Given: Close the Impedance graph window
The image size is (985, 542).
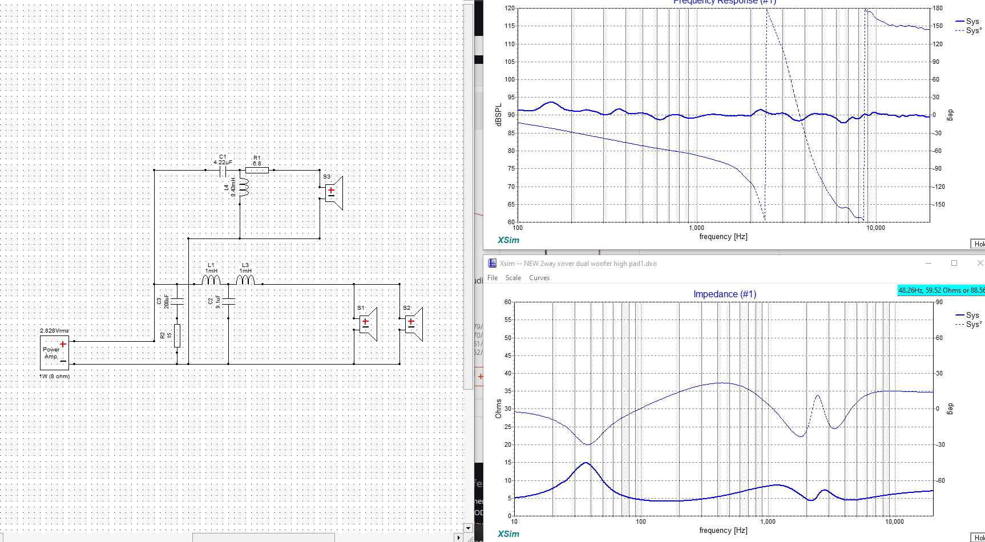Looking at the screenshot, I should tap(979, 263).
